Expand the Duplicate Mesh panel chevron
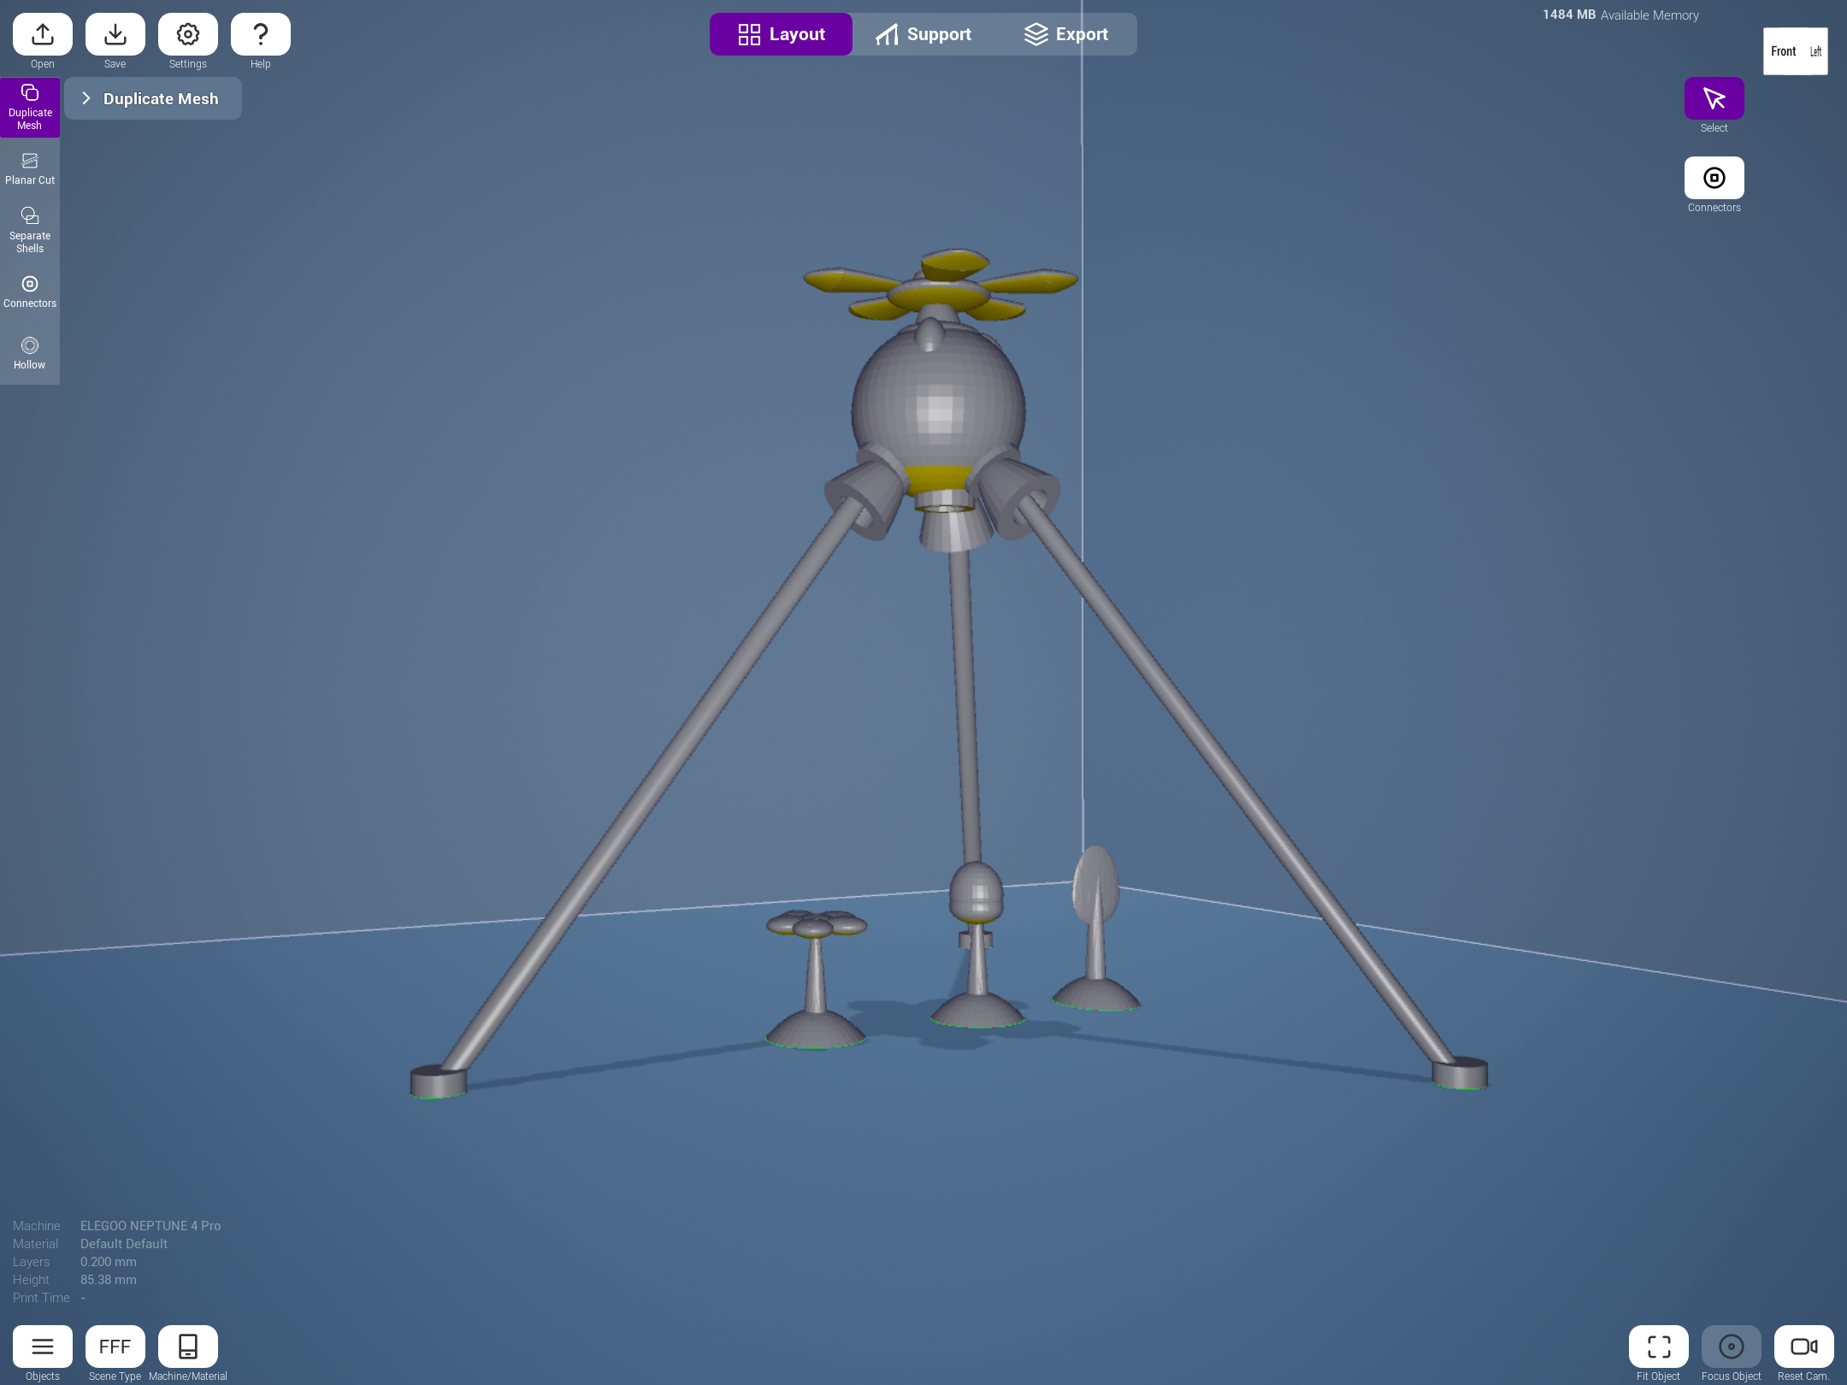1847x1385 pixels. 86,98
